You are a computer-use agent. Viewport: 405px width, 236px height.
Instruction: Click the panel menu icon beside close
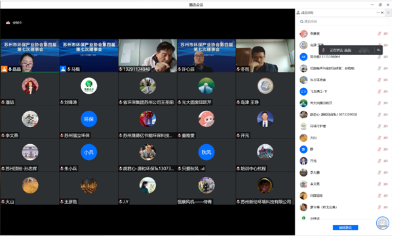(x=388, y=12)
